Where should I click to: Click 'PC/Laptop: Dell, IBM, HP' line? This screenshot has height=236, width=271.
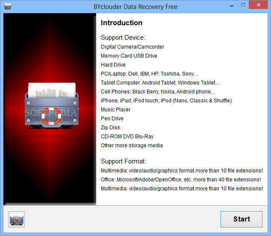(x=150, y=74)
